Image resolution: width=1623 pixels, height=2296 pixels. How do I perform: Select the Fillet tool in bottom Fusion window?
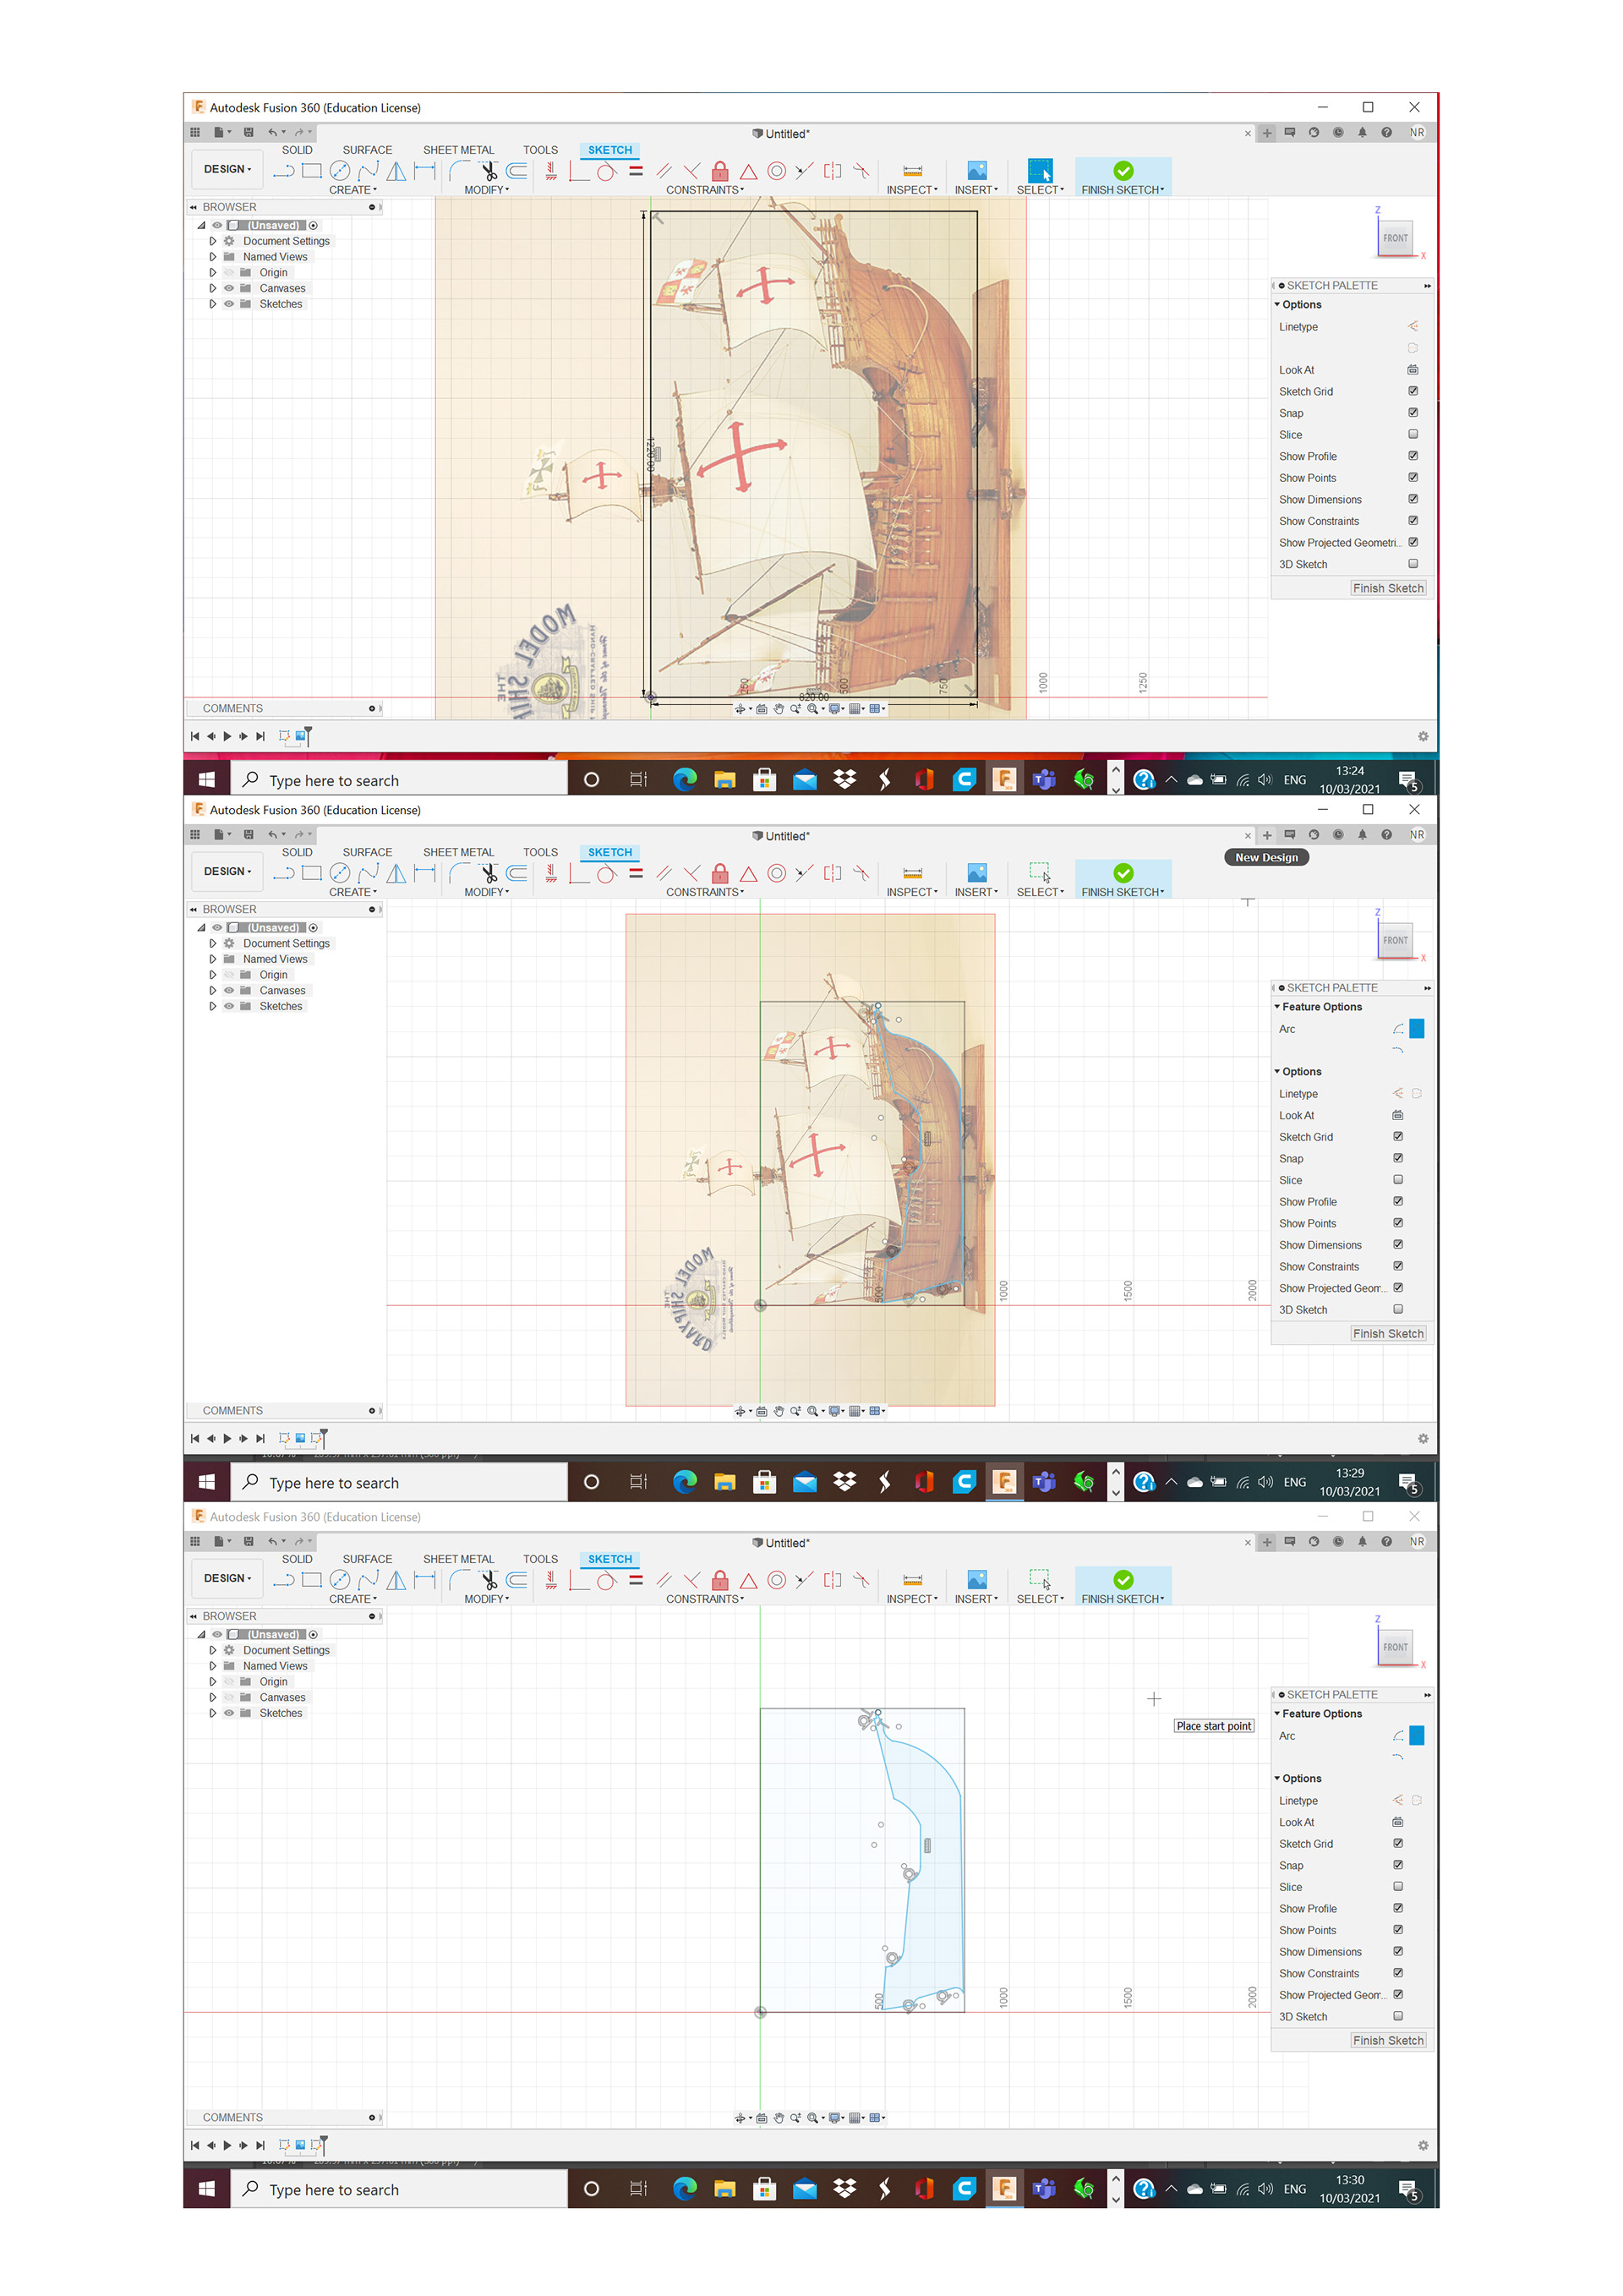460,1580
